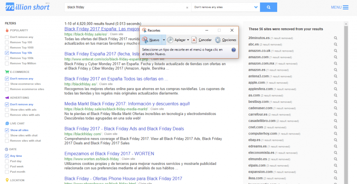Click magnifier icon for cnet.com

pyautogui.click(x=336, y=127)
